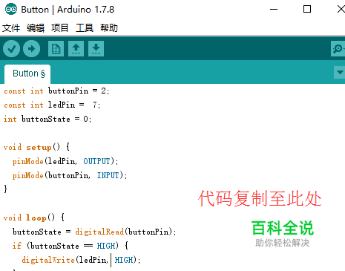
Task: Click the closing brace after pinMode lines
Action: (x=5, y=189)
